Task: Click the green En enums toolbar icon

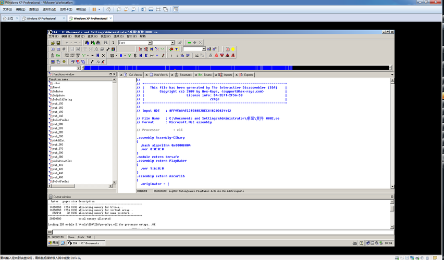Action: [x=58, y=56]
